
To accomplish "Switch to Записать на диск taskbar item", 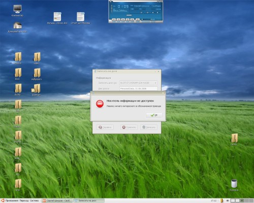I will coord(88,200).
